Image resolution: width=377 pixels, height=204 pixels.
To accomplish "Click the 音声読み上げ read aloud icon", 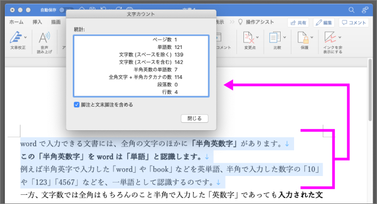I will click(44, 37).
